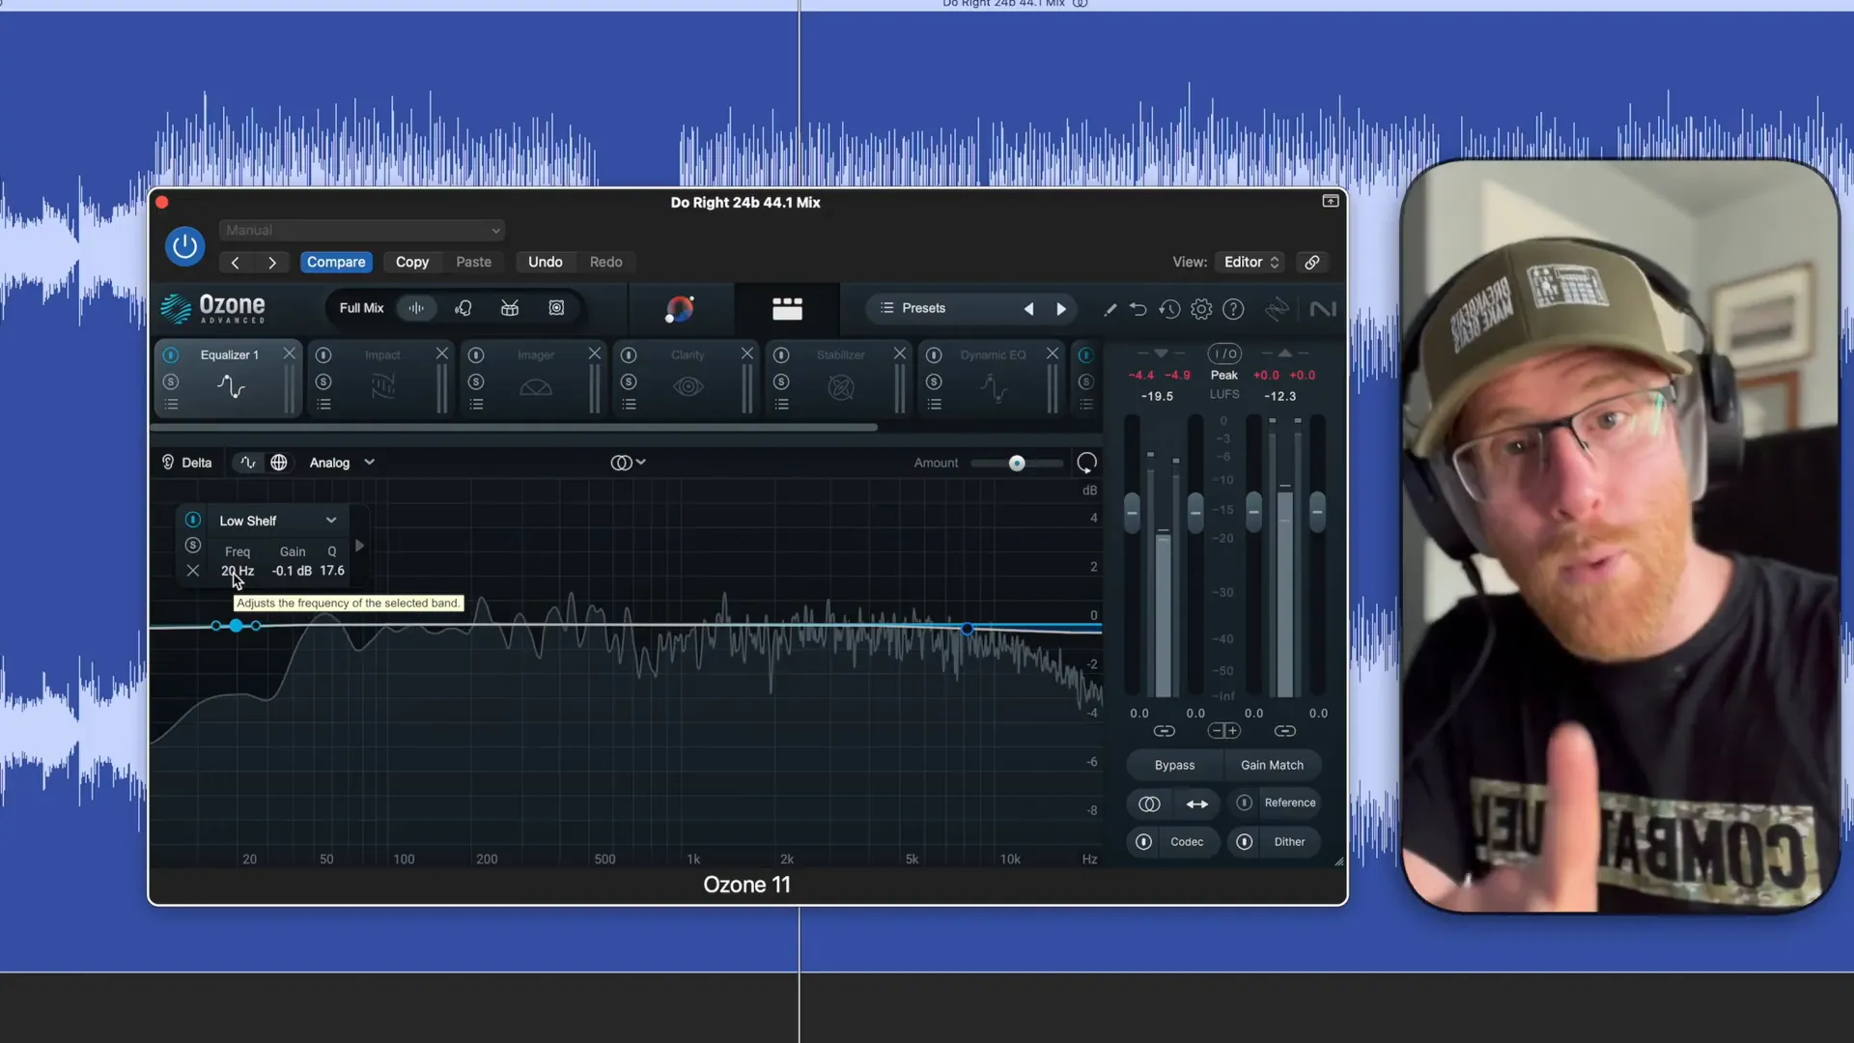Open the undo history clock icon
This screenshot has height=1043, width=1854.
coord(1169,309)
